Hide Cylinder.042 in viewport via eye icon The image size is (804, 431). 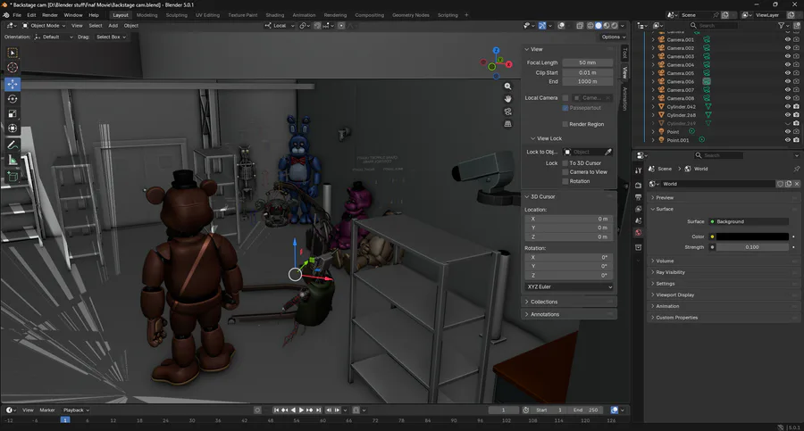point(788,106)
